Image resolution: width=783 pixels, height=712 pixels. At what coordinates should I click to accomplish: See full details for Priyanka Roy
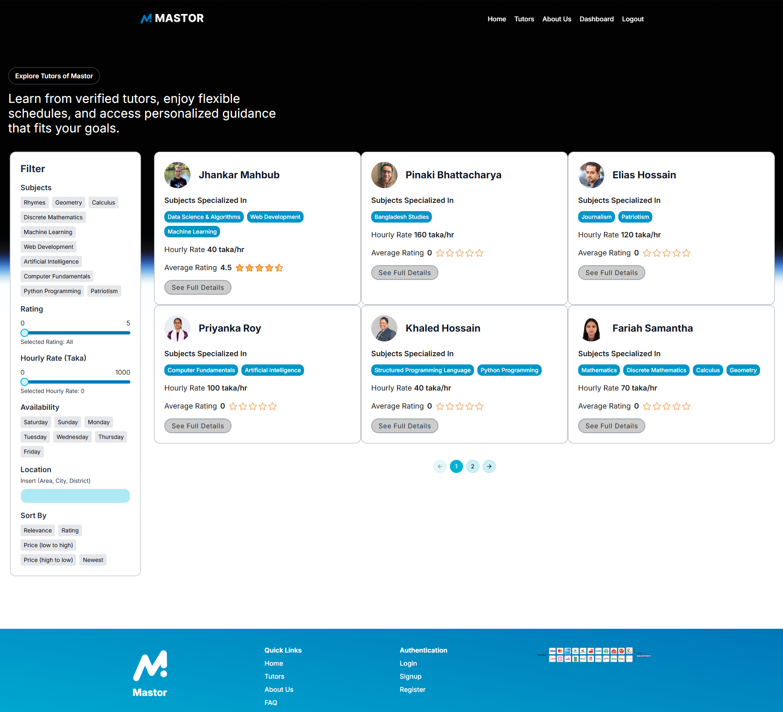pos(197,426)
